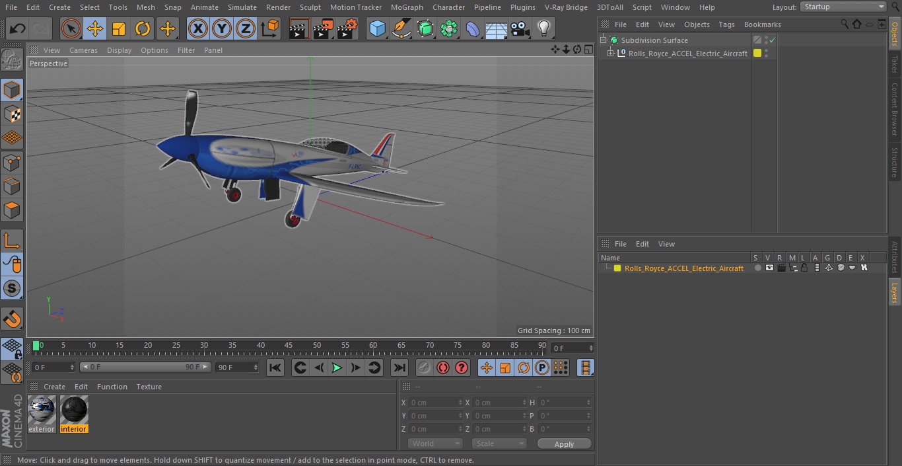Open the World coordinate dropdown

(x=435, y=444)
